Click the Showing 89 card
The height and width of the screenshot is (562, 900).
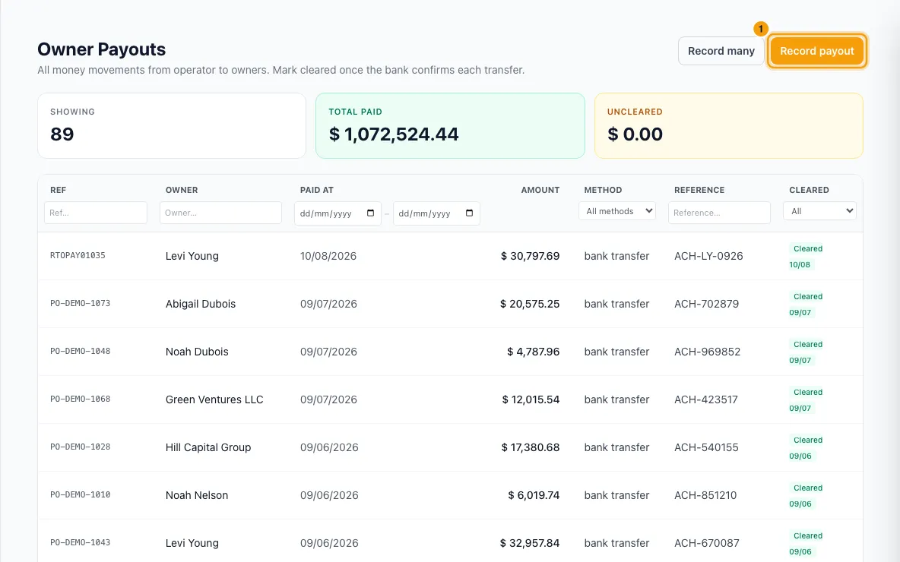[172, 125]
